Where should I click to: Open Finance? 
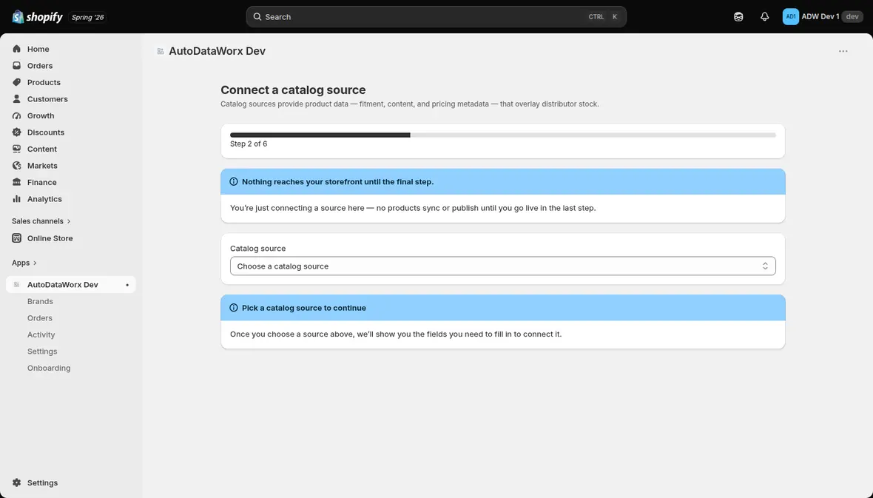tap(71, 183)
